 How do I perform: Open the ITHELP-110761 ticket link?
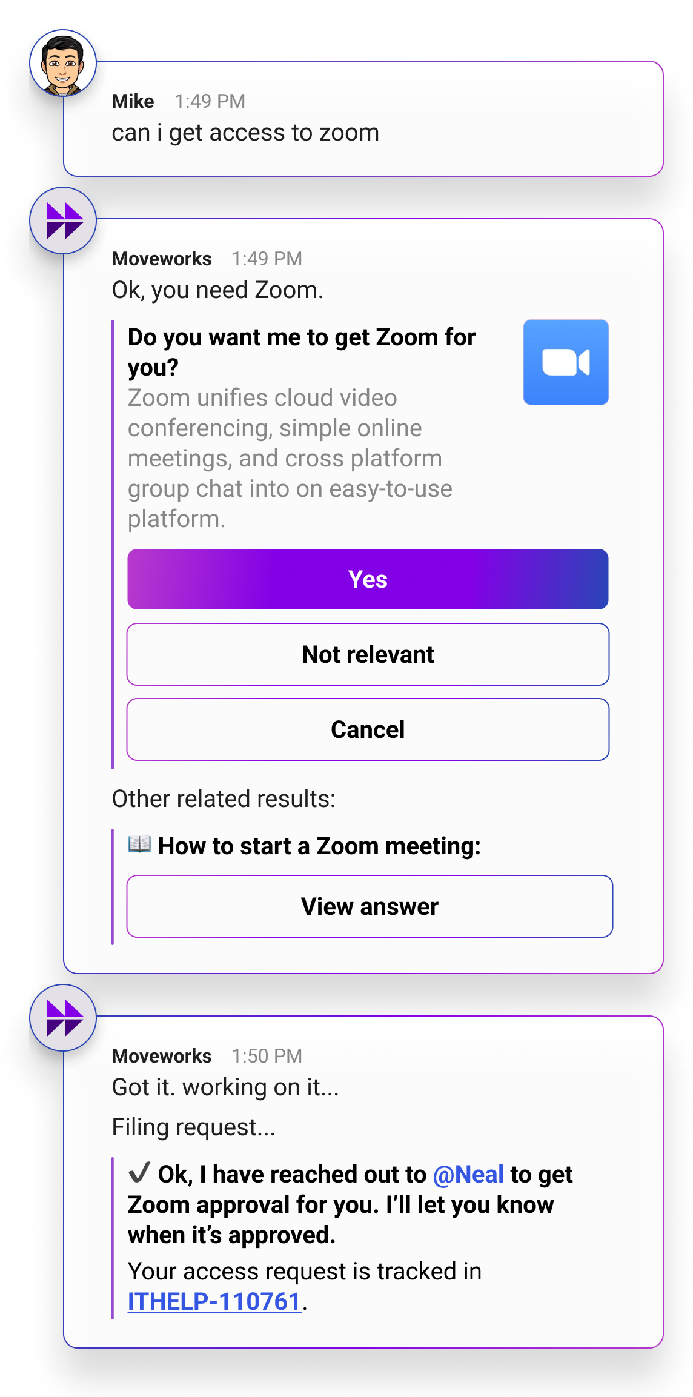[x=214, y=1301]
